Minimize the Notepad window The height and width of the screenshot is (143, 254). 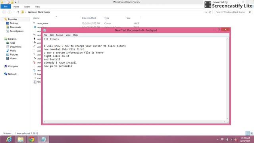pos(214,30)
